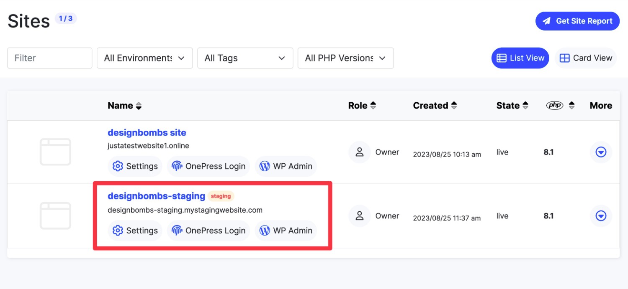Sort the table by Name column
Viewport: 628px width, 289px height.
pyautogui.click(x=125, y=106)
